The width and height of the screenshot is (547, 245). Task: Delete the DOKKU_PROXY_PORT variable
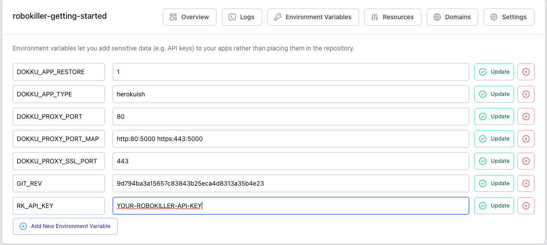[x=526, y=116]
